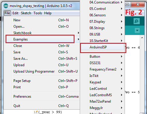Expand the IoTkit library examples
Screen dimensions: 147x114
coord(102,76)
